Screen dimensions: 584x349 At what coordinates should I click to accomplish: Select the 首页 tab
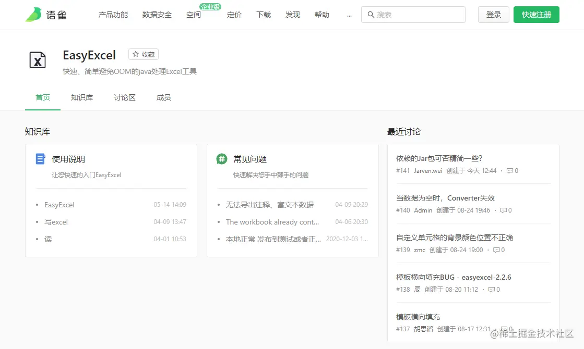click(43, 97)
